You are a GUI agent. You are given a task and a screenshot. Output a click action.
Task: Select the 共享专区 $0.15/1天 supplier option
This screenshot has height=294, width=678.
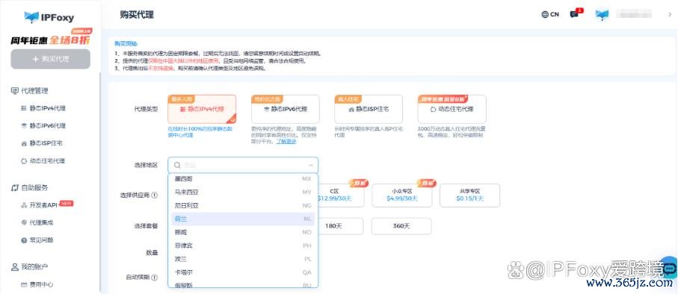point(469,196)
